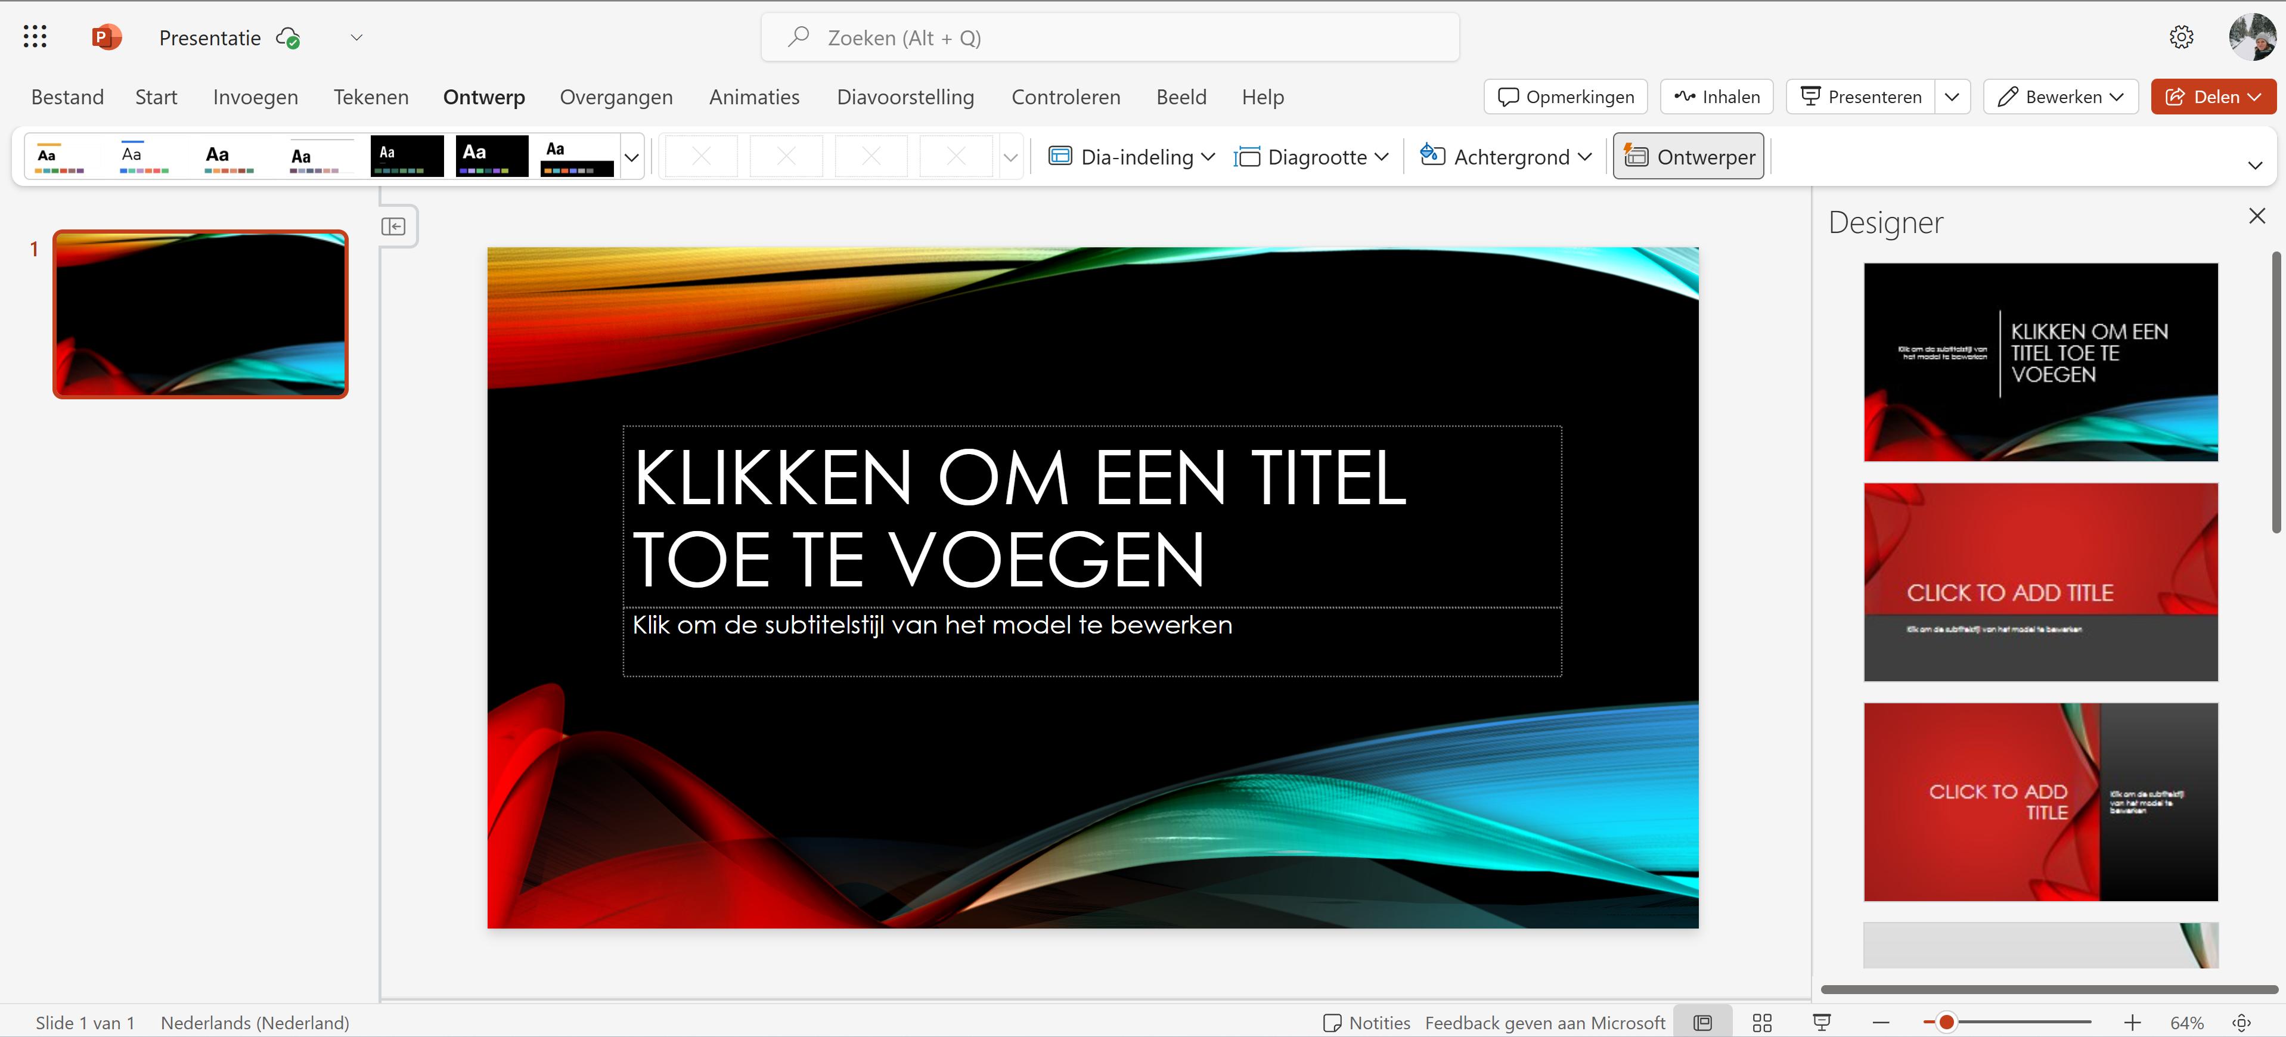Select the normal view toggle button
The image size is (2286, 1037).
(x=1702, y=1022)
